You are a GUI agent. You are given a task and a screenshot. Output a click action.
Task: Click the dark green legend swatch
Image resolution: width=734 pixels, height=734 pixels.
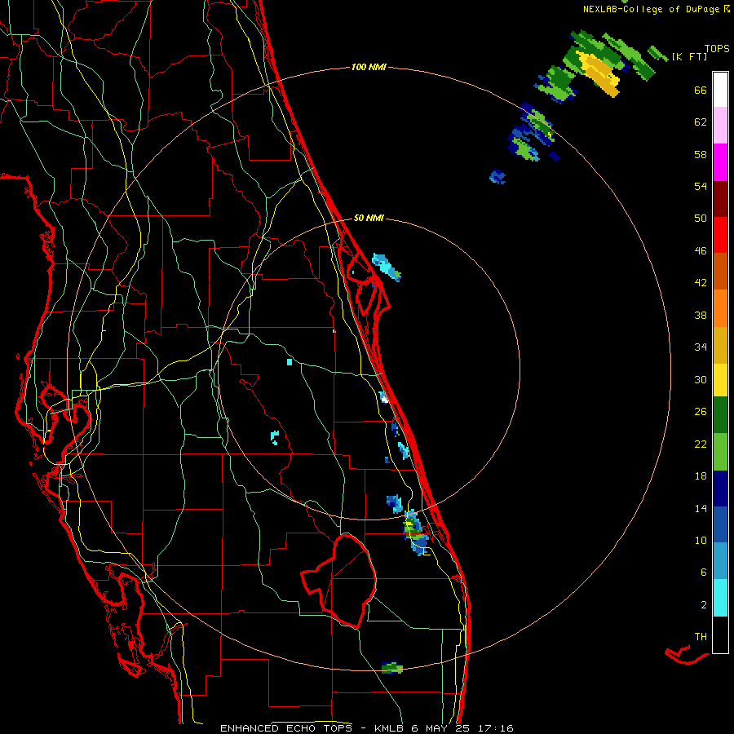tap(720, 415)
